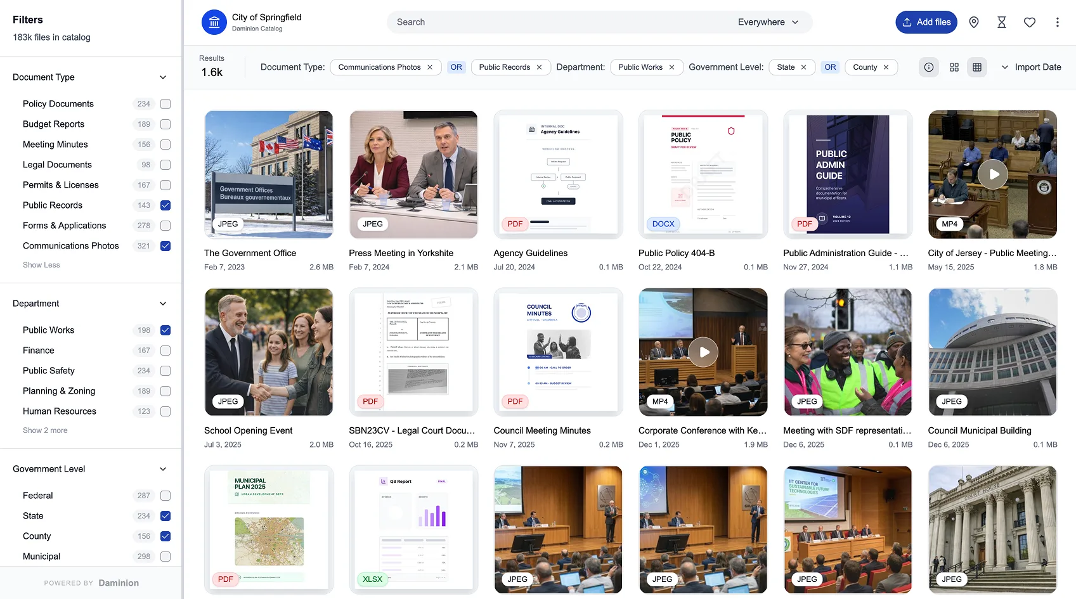The image size is (1076, 599).
Task: Play the Corporate Conference video thumbnail
Action: tap(703, 352)
